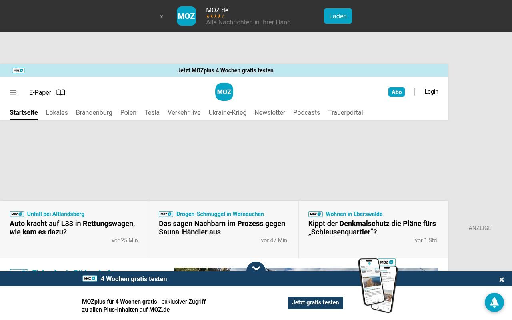Open Drogen-Schmuggel in Werneuchen topic link

pyautogui.click(x=220, y=214)
